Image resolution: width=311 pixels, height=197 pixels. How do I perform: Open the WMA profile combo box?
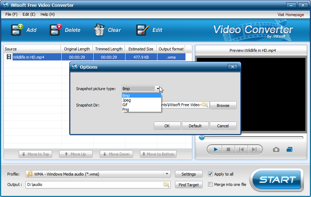98,174
